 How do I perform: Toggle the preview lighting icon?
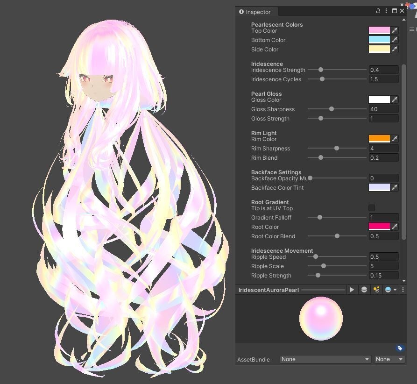click(x=376, y=290)
